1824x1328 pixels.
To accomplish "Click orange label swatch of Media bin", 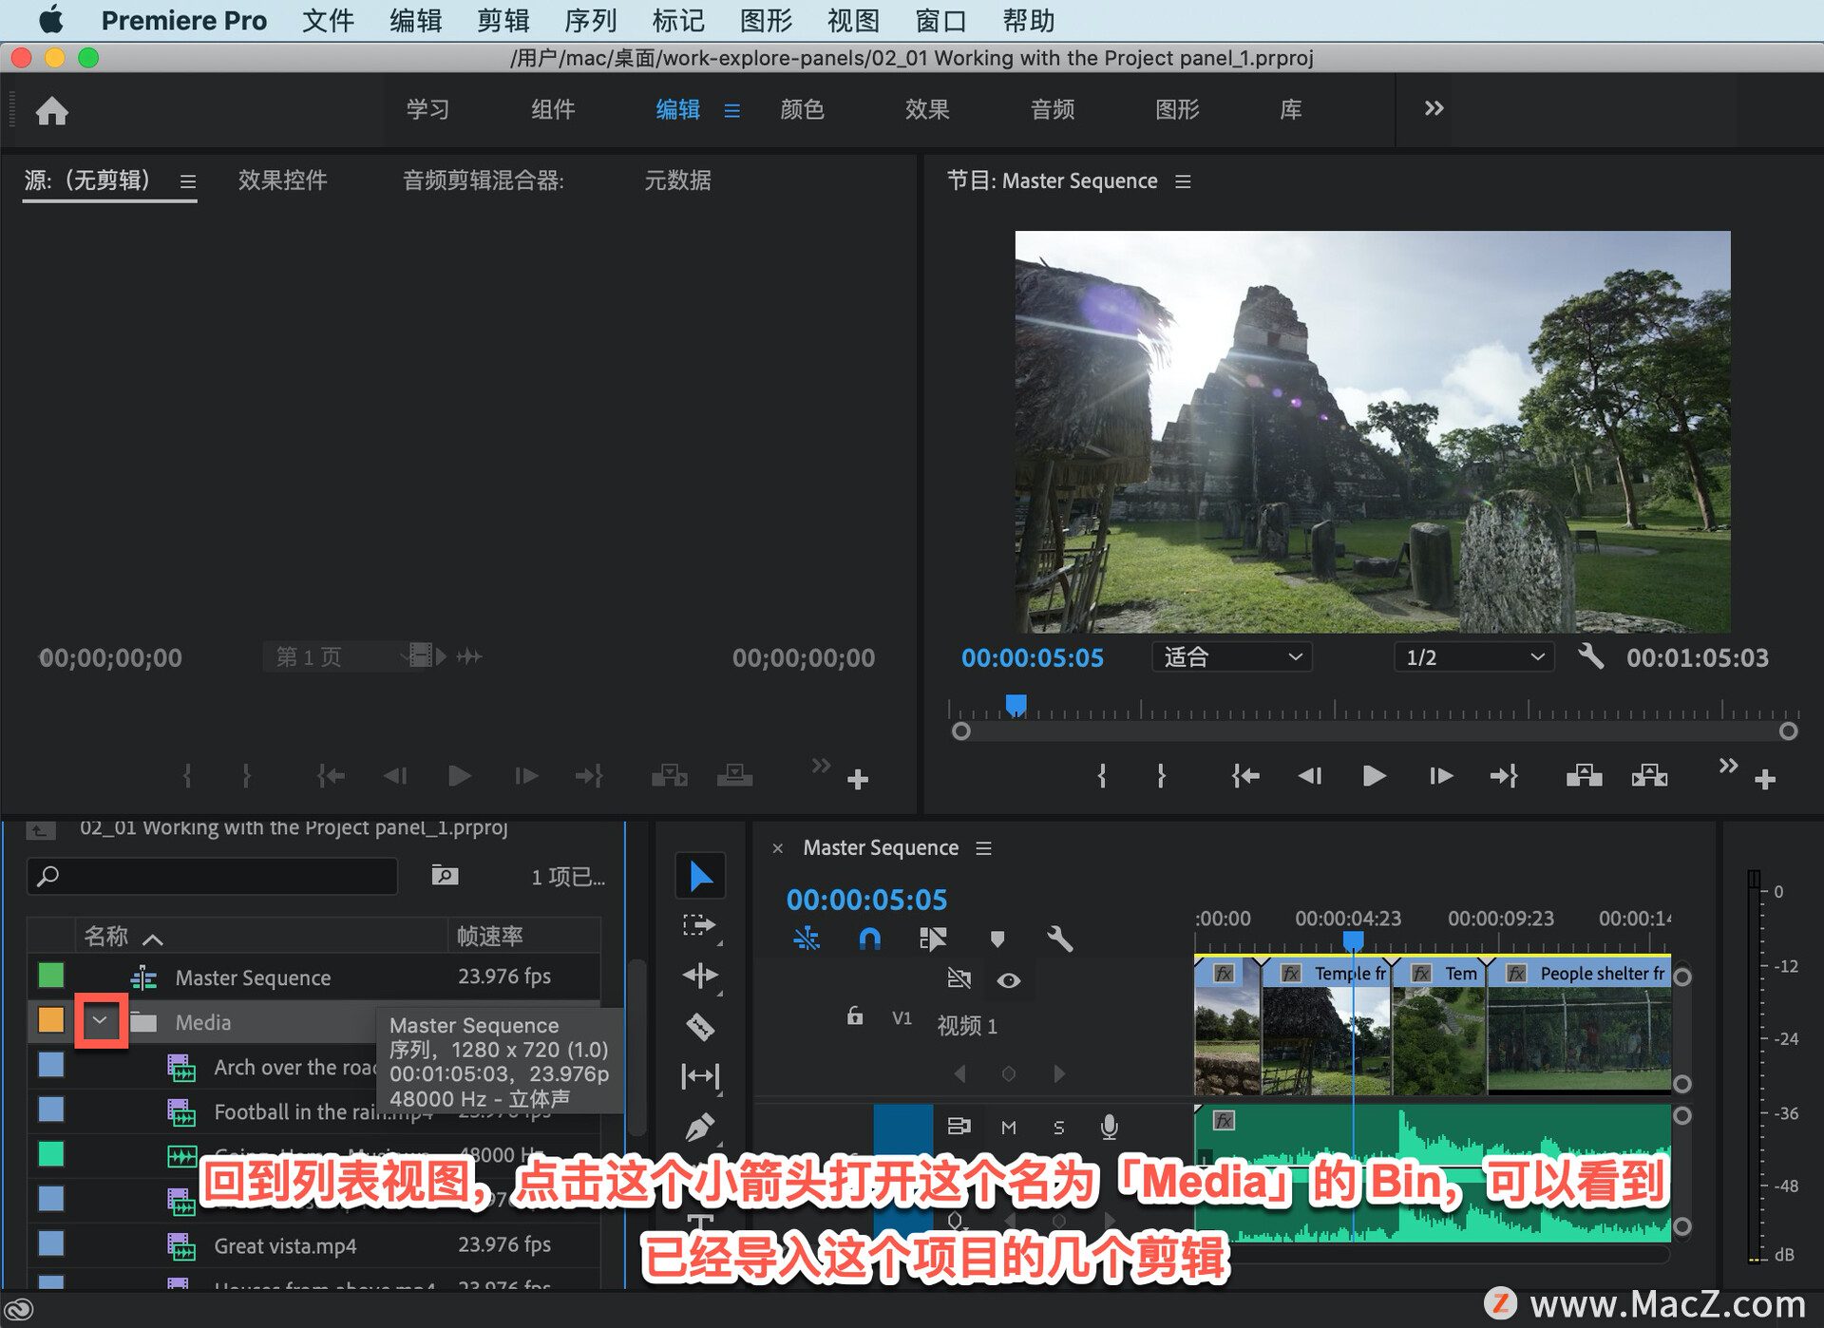I will click(50, 1020).
